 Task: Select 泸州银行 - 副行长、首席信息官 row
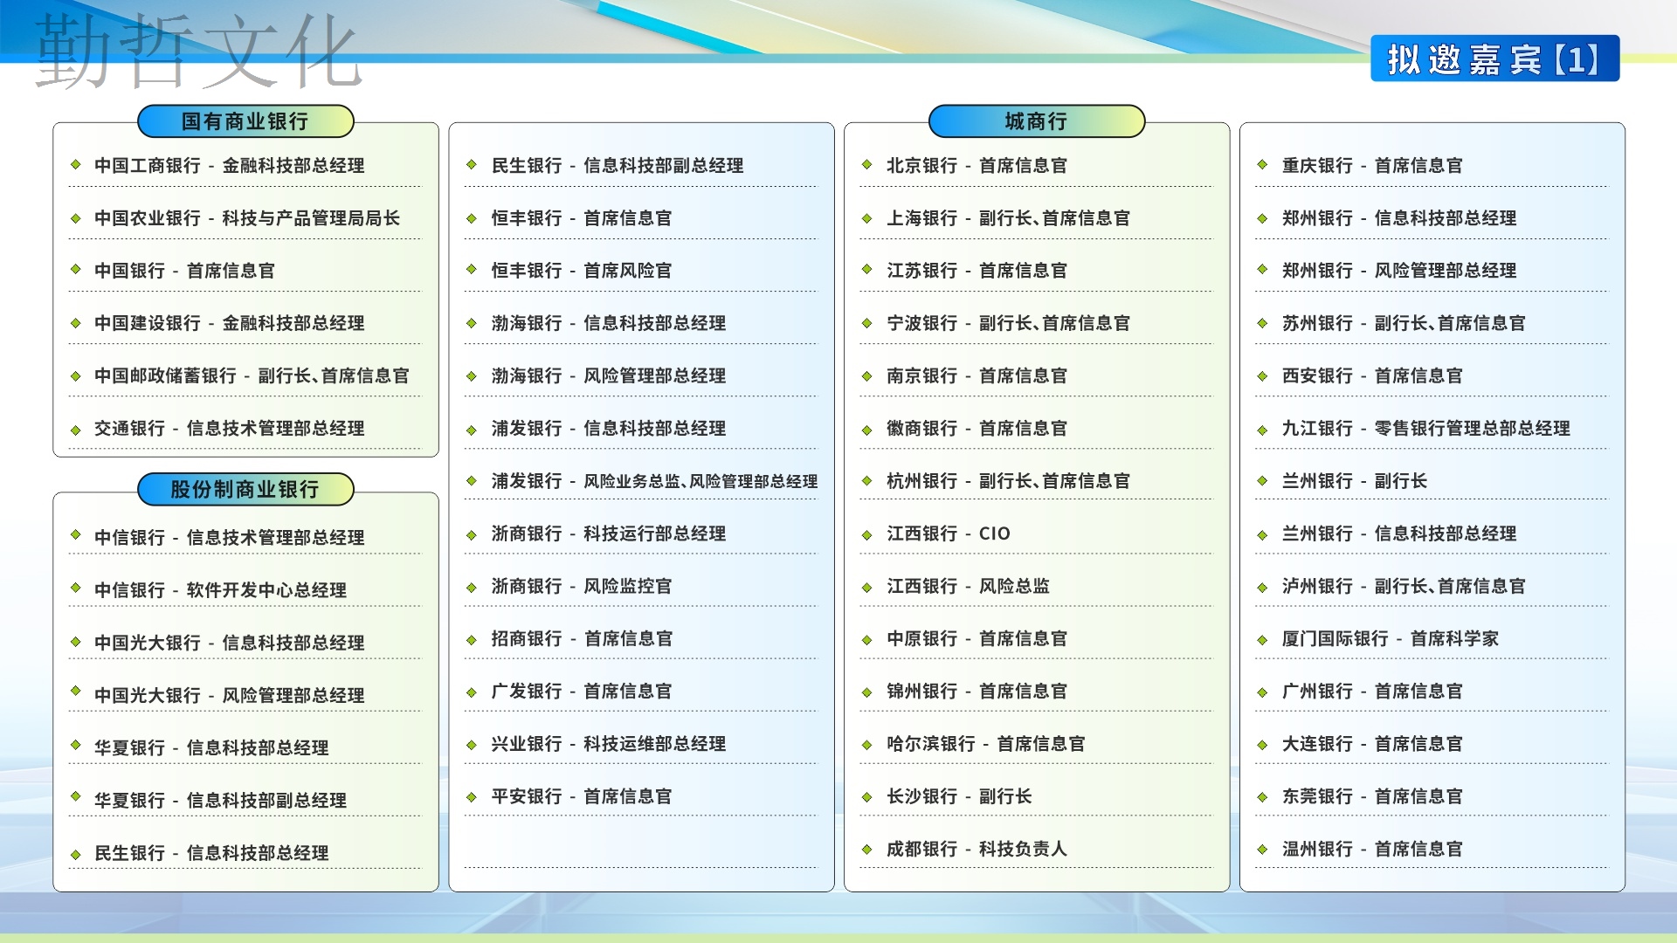click(x=1432, y=586)
